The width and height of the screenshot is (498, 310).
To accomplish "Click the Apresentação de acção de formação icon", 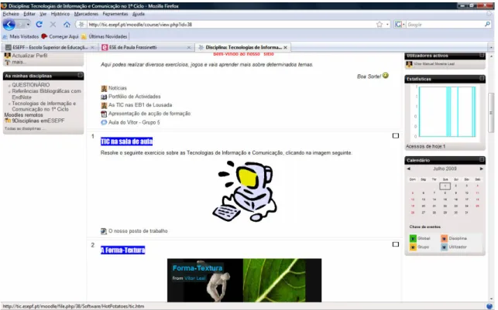I will coord(104,114).
